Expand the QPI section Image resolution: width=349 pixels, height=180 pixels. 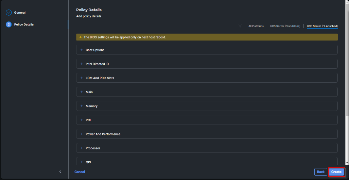88,162
